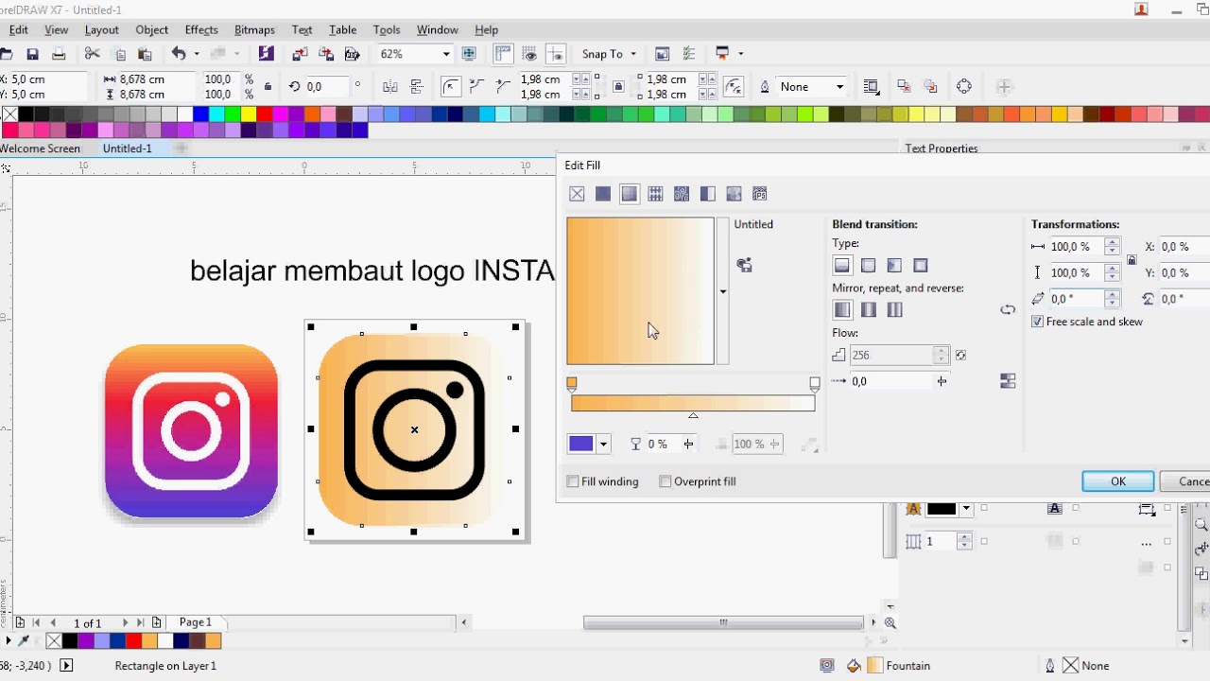The image size is (1210, 681).
Task: Select Bitmap pattern fill icon
Action: click(682, 194)
